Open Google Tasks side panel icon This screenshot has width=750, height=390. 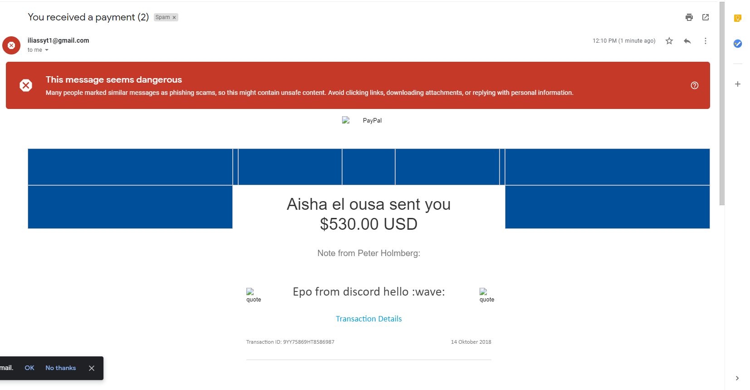pyautogui.click(x=738, y=44)
